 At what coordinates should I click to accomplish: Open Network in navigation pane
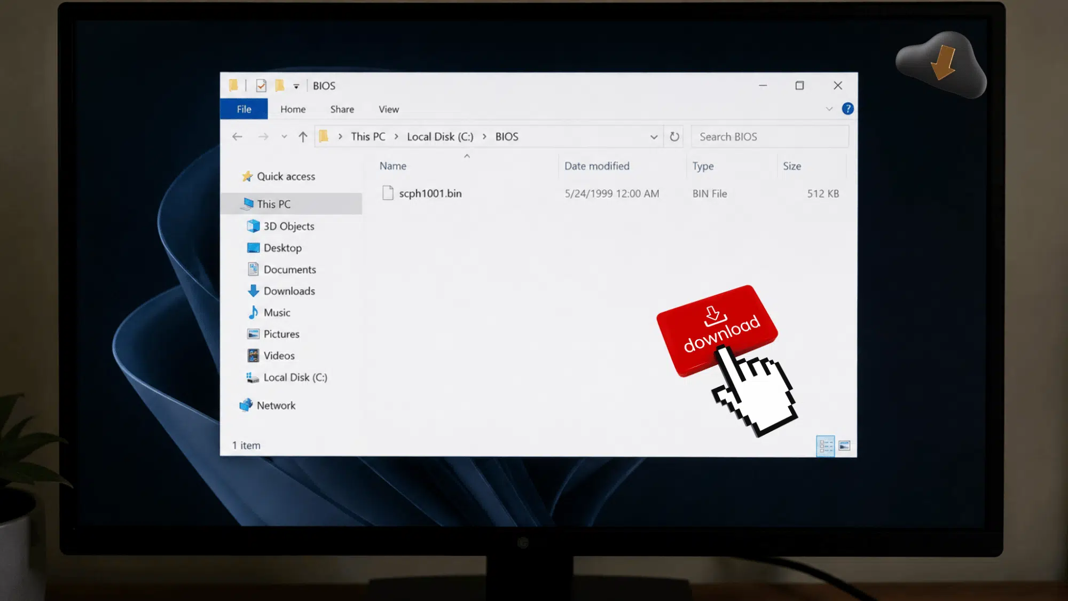click(276, 405)
